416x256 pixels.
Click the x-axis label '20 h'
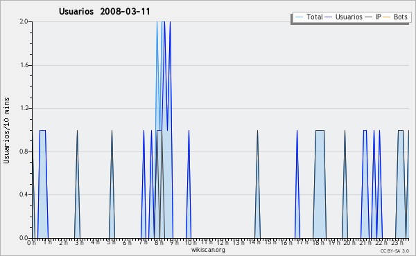(x=350, y=243)
